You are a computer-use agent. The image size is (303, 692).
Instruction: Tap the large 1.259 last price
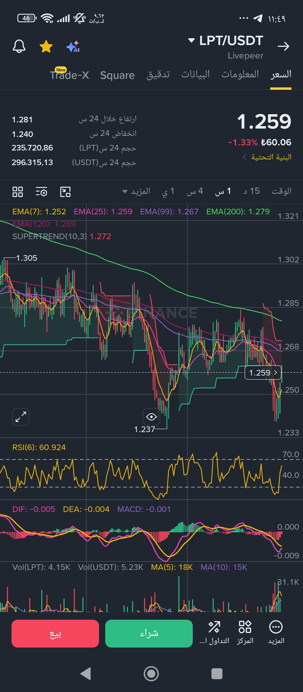tap(264, 122)
